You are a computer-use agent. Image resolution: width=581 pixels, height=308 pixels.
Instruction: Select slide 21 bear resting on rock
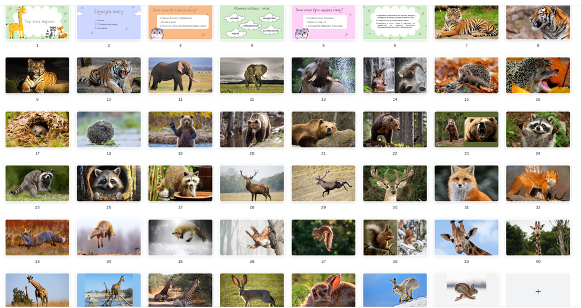tap(323, 129)
